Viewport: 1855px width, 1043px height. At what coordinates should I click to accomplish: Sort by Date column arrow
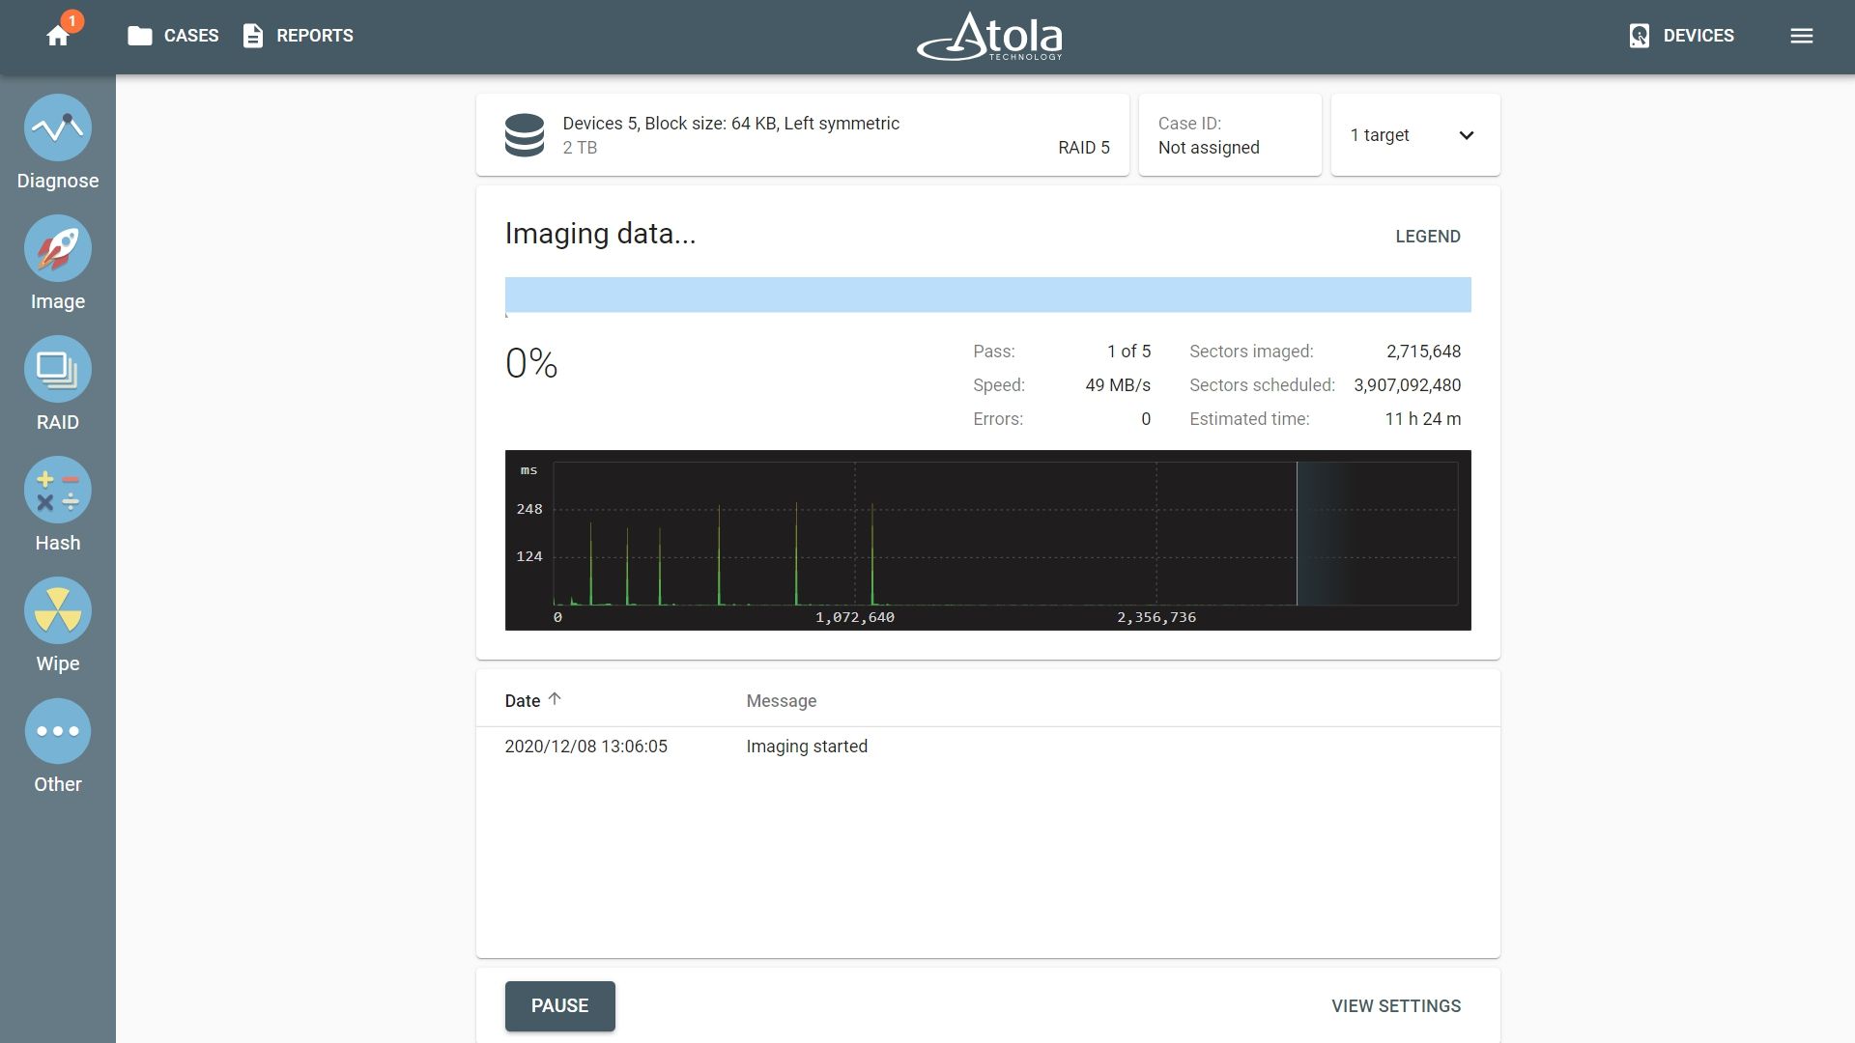click(555, 699)
